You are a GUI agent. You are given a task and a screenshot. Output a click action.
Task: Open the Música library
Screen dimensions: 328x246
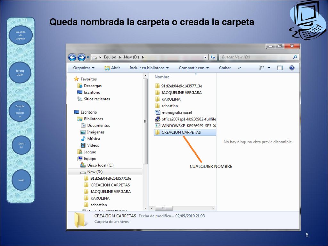[90, 139]
